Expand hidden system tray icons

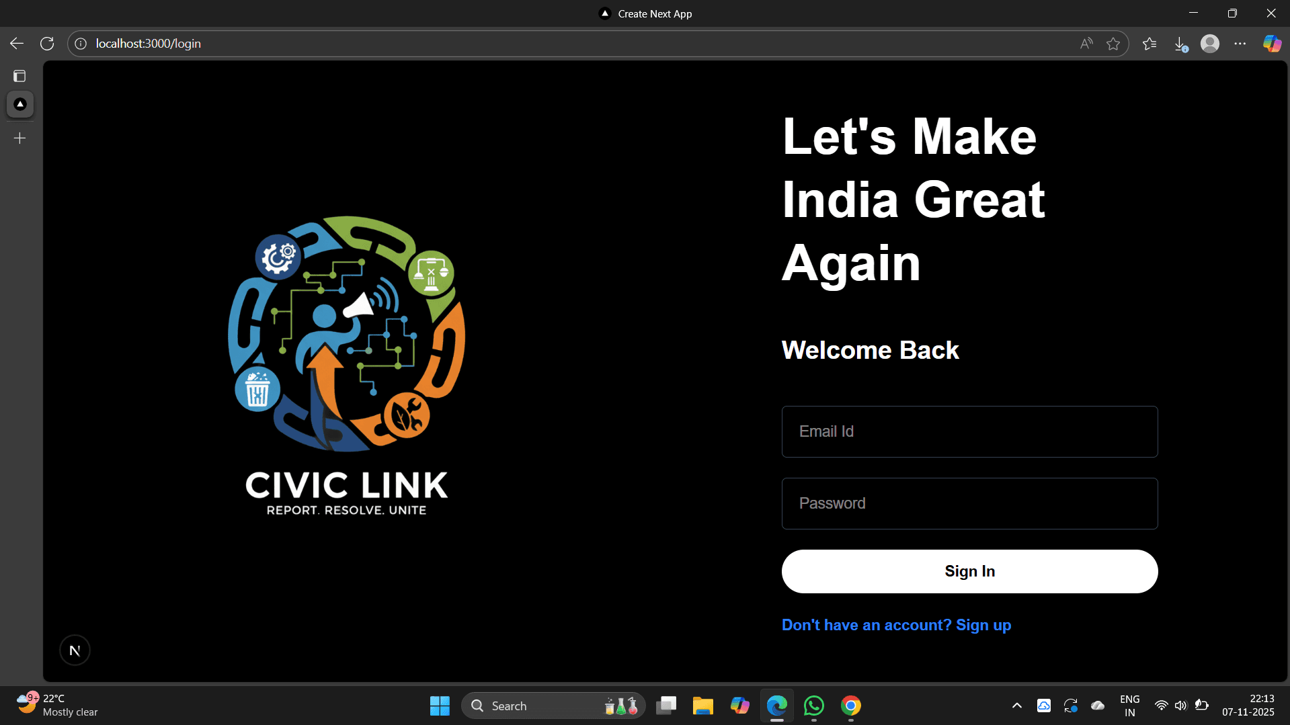point(1016,706)
